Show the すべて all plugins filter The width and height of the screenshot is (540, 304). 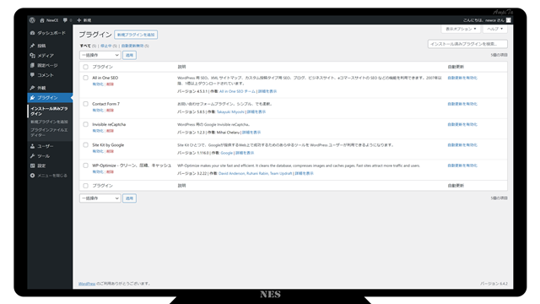(85, 46)
